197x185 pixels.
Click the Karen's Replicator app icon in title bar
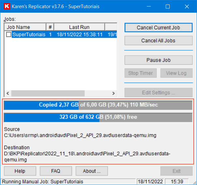pos(6,7)
